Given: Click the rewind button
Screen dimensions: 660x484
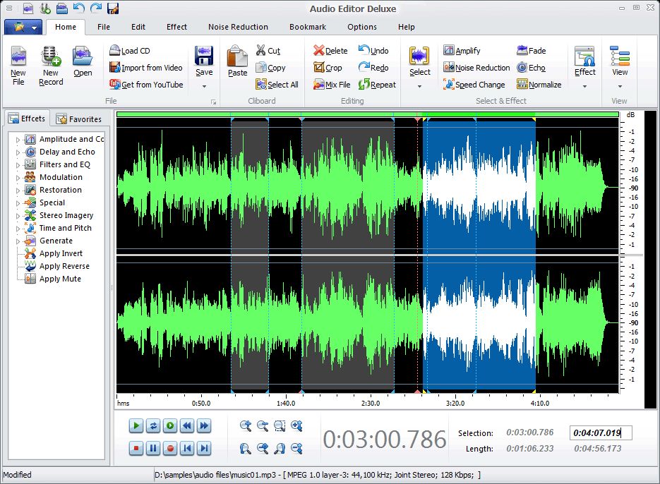Looking at the screenshot, I should 187,425.
